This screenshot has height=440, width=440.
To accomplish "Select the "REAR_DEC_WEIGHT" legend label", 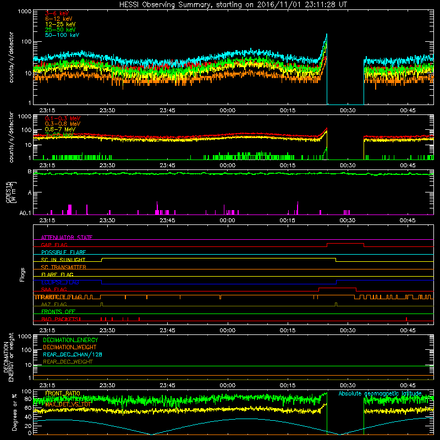I will pyautogui.click(x=68, y=362).
